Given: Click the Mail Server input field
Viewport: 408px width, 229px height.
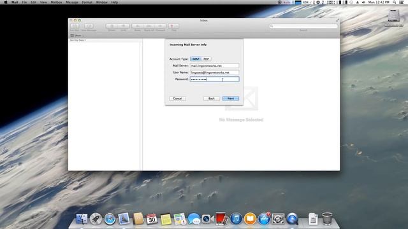Looking at the screenshot, I should click(x=214, y=66).
